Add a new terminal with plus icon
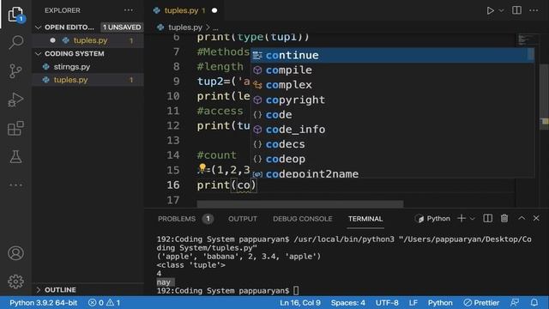This screenshot has width=549, height=309. (462, 218)
